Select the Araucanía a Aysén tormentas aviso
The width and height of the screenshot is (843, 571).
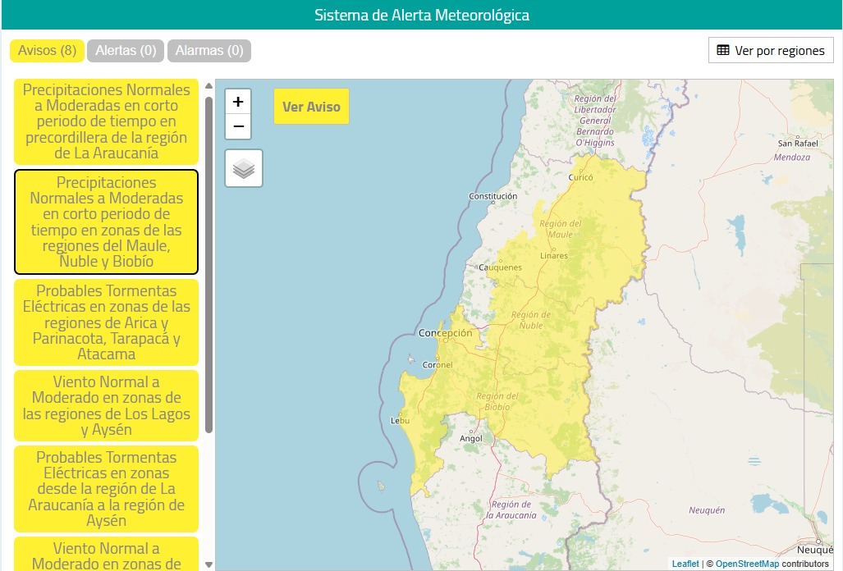[105, 489]
